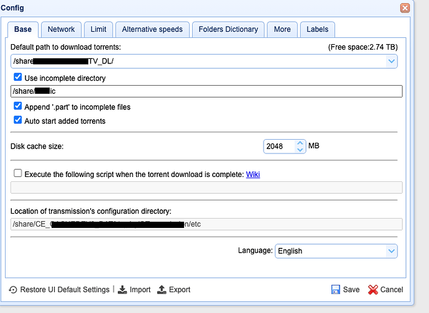The height and width of the screenshot is (313, 429).
Task: Switch to the Network tab
Action: tap(61, 29)
